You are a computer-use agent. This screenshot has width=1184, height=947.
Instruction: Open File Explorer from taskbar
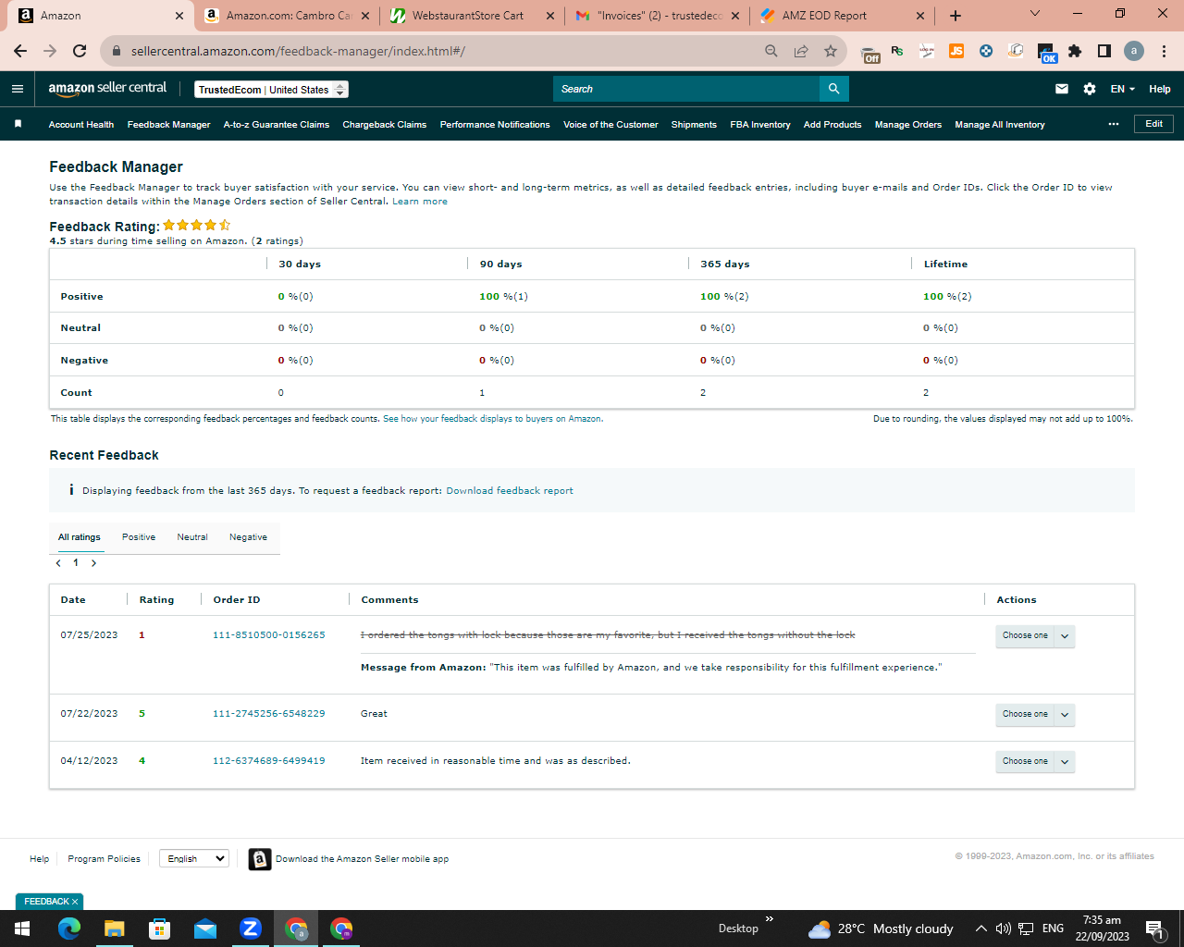point(114,929)
